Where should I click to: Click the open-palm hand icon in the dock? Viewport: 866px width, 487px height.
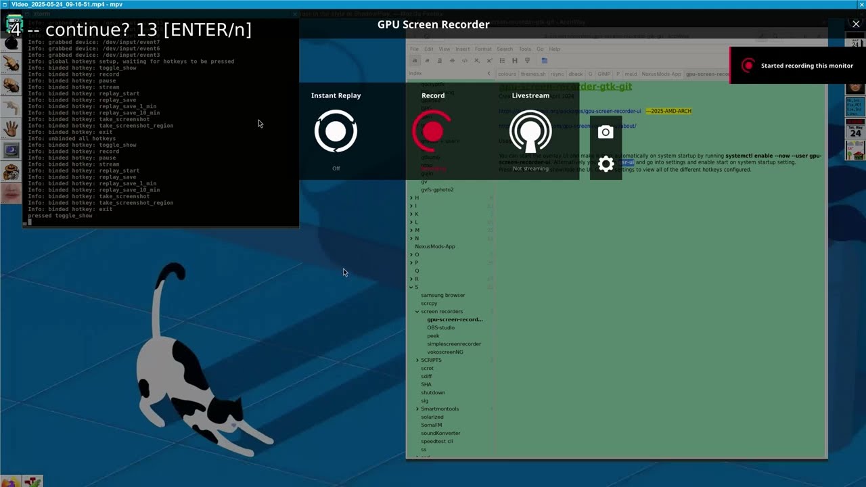click(11, 129)
